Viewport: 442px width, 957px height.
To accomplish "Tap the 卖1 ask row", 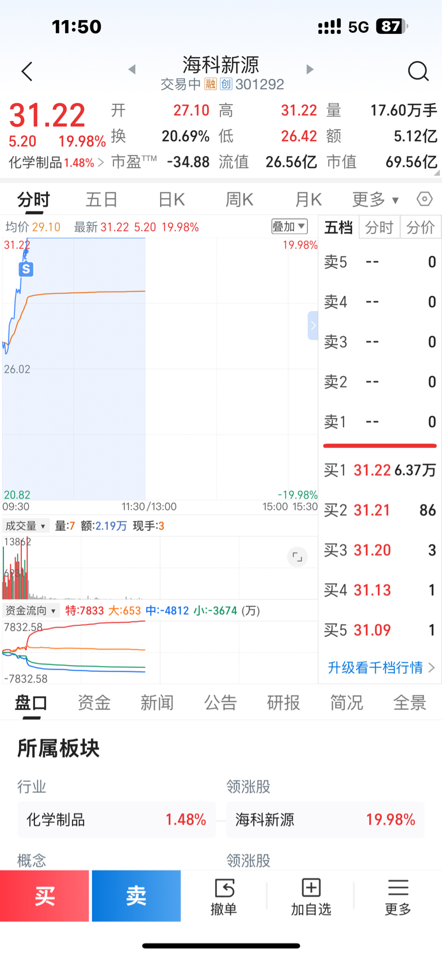I will (x=380, y=421).
